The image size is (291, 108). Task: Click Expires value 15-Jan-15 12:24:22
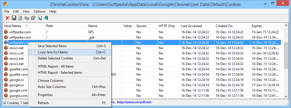(x=265, y=32)
